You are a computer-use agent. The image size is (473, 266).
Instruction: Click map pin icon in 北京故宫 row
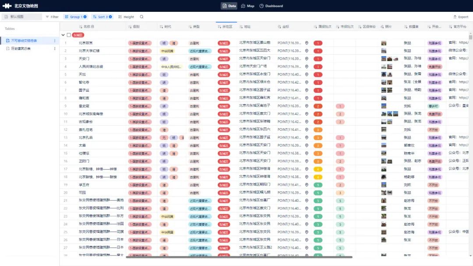pos(307,43)
